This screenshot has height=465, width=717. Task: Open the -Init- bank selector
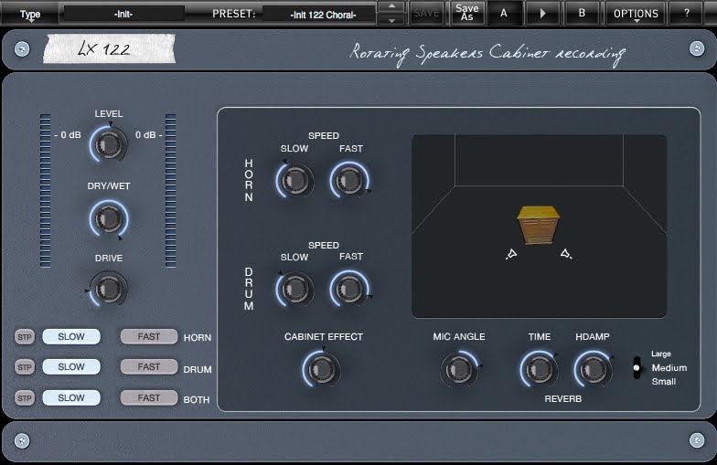tap(123, 15)
